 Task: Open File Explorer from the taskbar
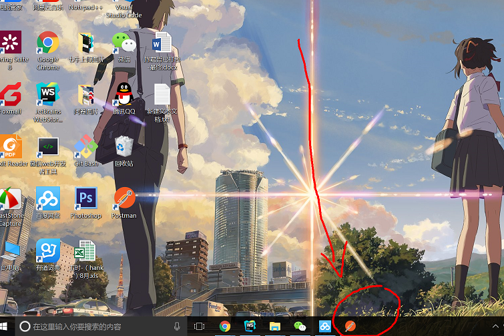(275, 327)
